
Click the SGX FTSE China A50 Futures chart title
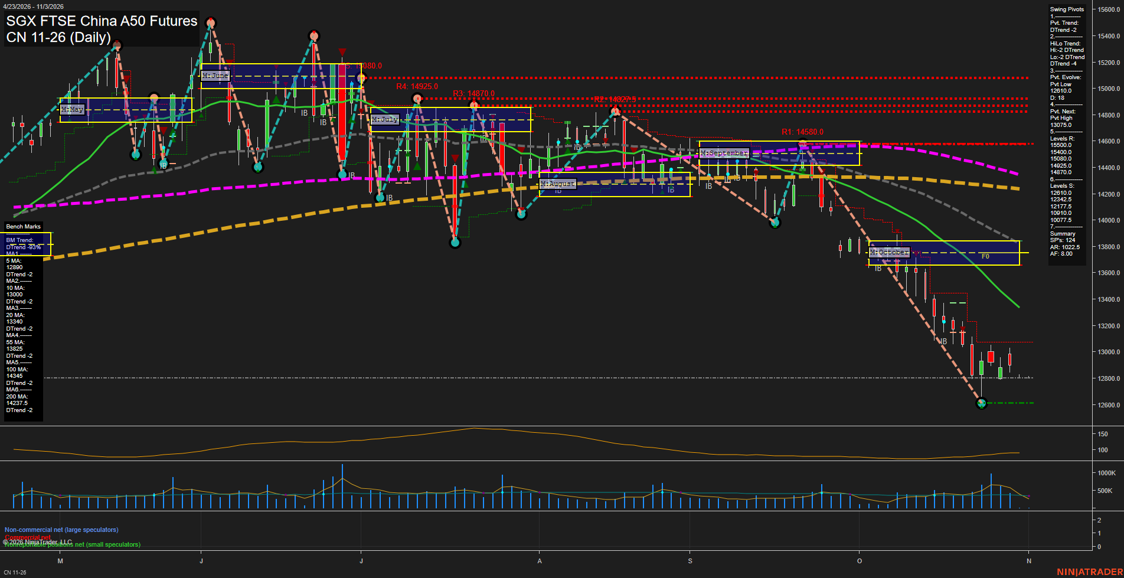click(102, 21)
